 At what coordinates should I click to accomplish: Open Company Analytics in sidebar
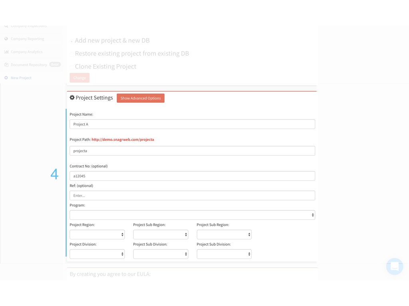coord(27,52)
